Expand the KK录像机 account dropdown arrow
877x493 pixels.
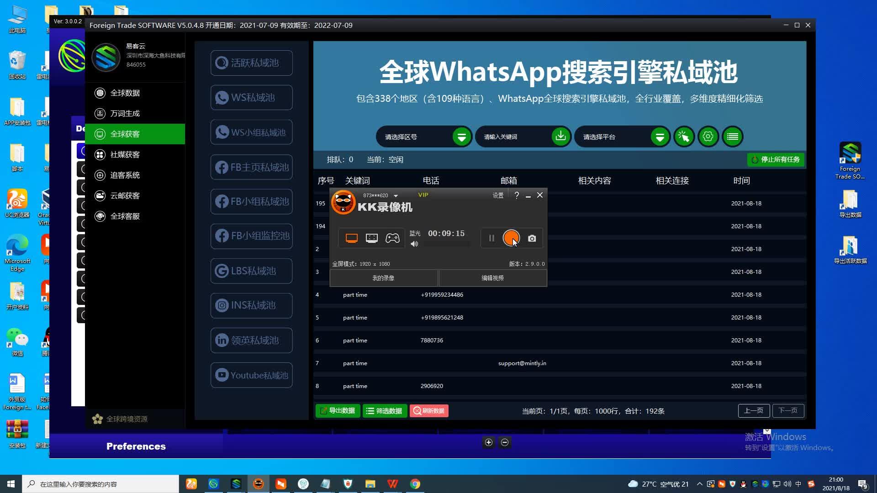pyautogui.click(x=396, y=196)
